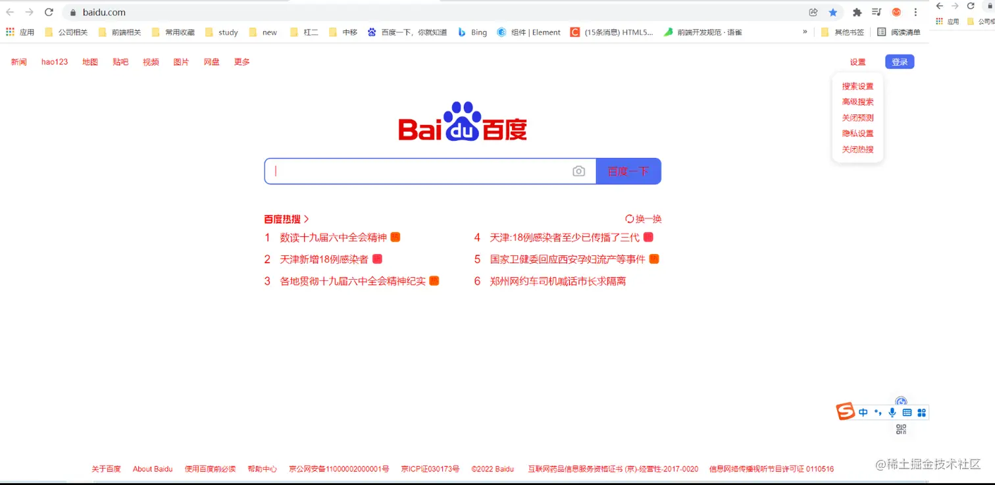
Task: Toggle the 中 Chinese/English input mode
Action: click(863, 413)
